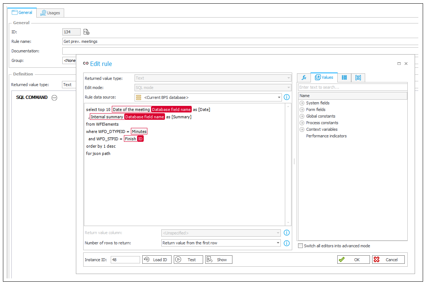This screenshot has width=426, height=285.
Task: Expand the Form fields node
Action: [x=302, y=110]
